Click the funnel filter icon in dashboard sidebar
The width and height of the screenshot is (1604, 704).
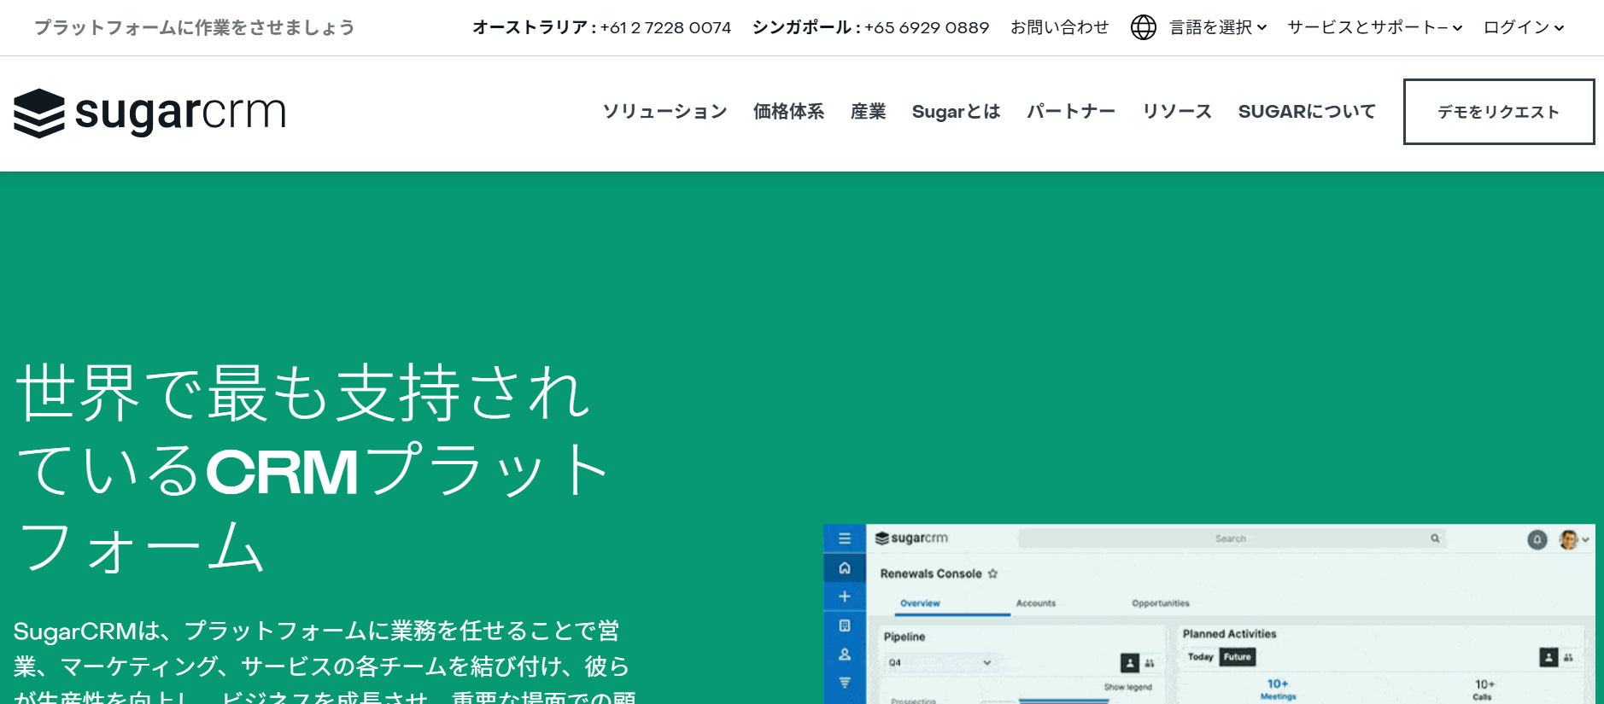pyautogui.click(x=845, y=683)
